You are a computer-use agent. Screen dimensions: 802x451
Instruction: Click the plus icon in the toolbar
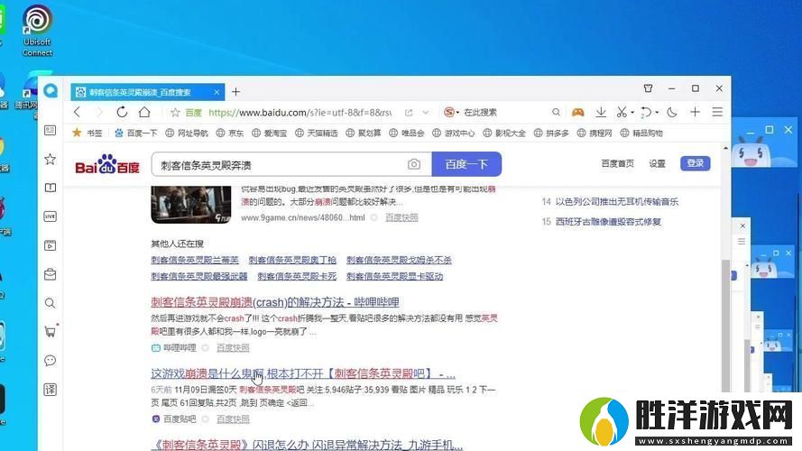(696, 112)
